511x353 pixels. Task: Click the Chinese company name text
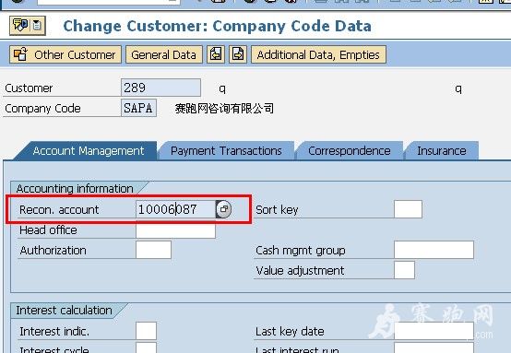(x=224, y=108)
